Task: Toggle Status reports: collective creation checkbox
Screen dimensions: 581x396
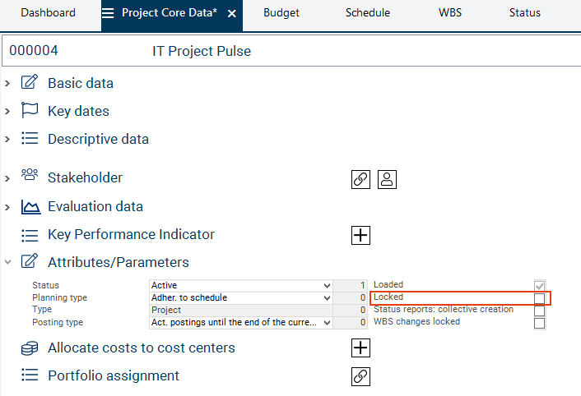Action: tap(539, 311)
